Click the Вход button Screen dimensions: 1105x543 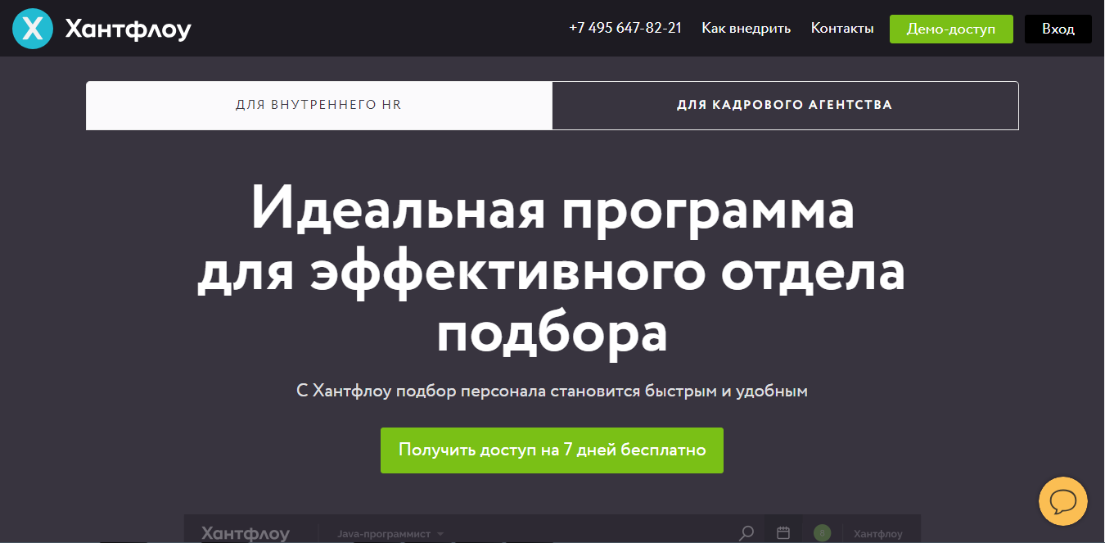(x=1058, y=28)
